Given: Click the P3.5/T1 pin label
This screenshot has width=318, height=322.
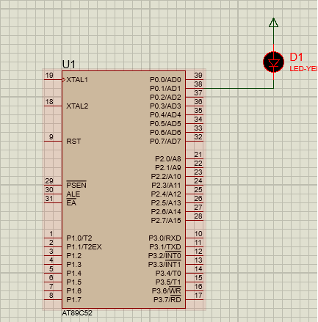Looking at the screenshot, I should pyautogui.click(x=168, y=282).
